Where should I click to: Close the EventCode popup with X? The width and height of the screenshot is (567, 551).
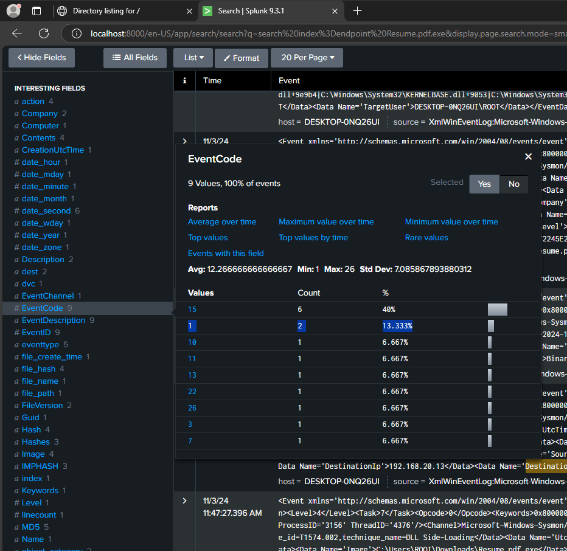[x=528, y=157]
